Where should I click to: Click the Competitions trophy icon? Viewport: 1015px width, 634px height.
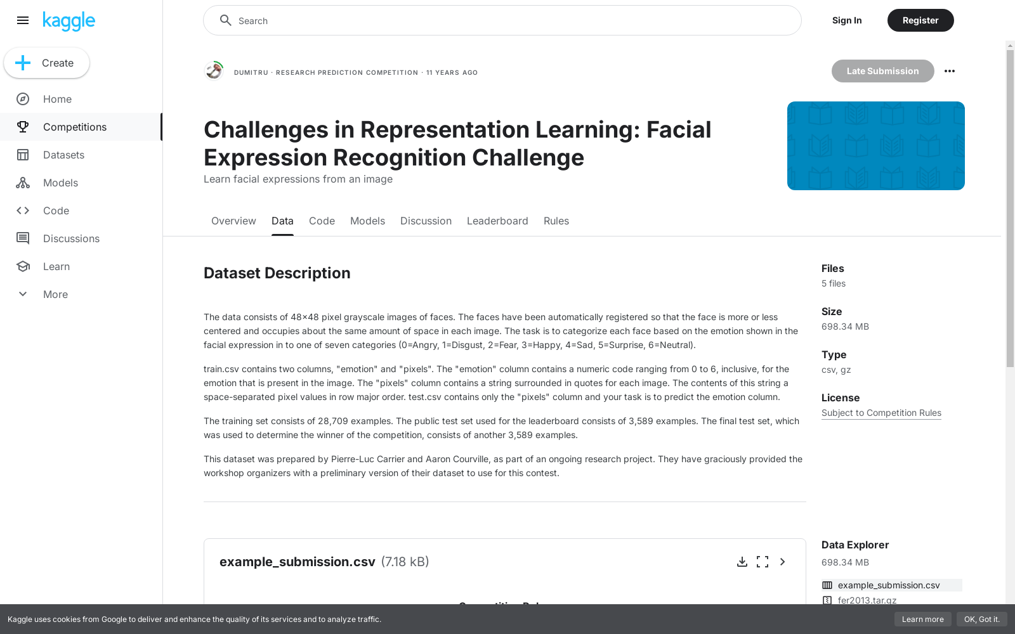point(23,127)
